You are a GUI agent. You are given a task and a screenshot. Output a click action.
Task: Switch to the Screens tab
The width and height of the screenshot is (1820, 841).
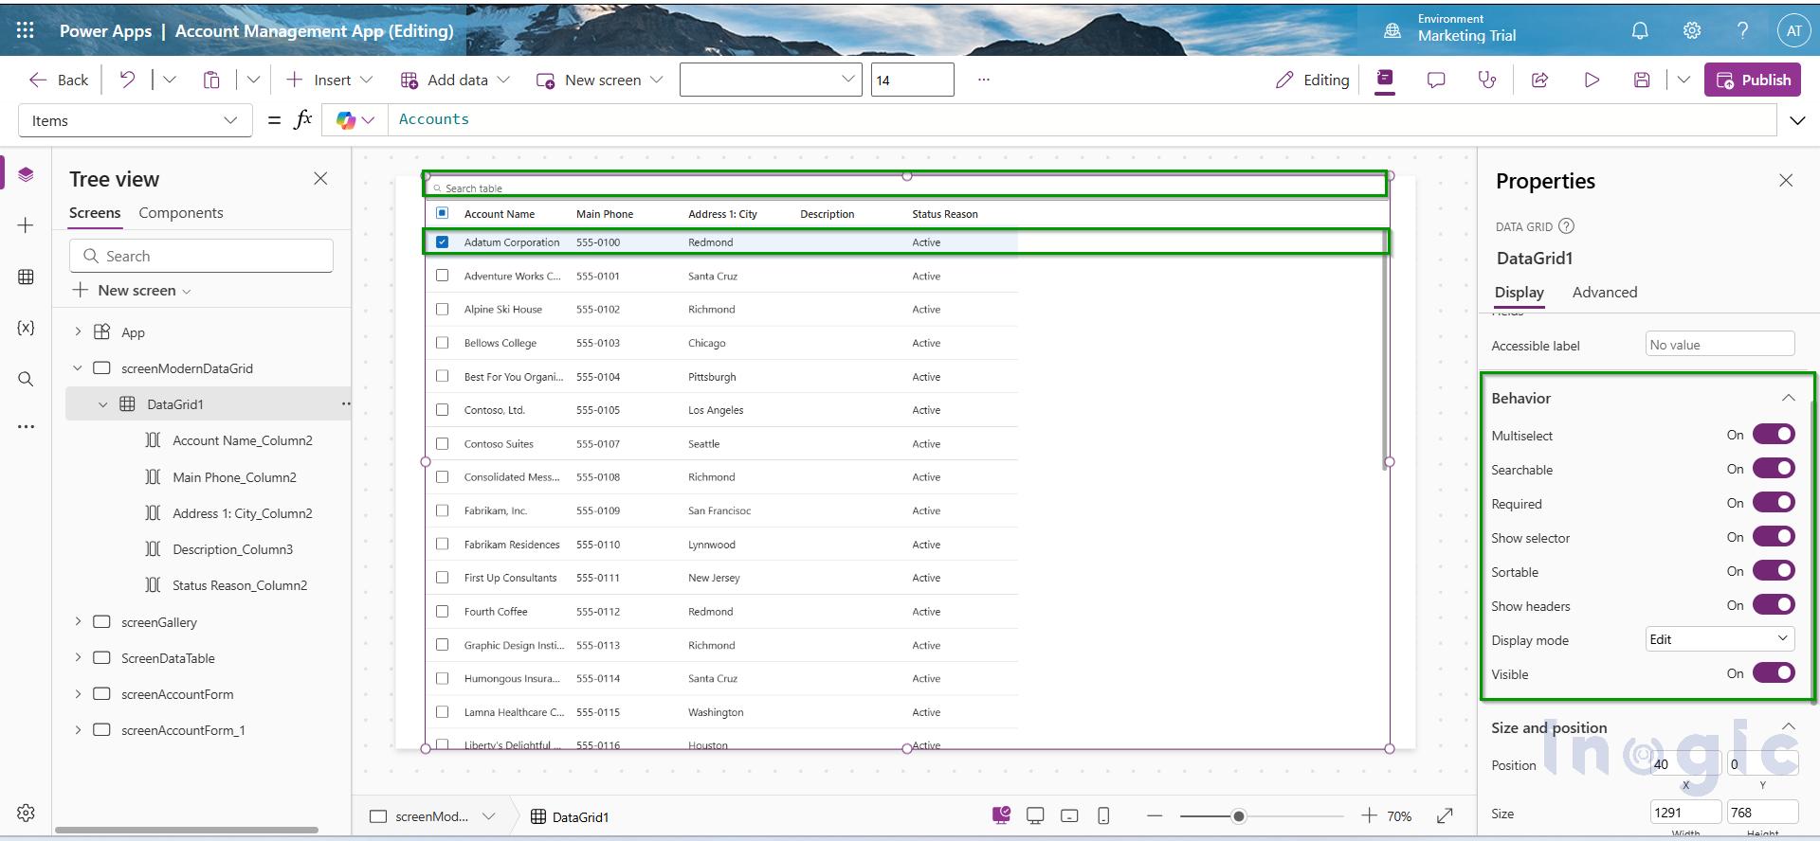pos(95,213)
